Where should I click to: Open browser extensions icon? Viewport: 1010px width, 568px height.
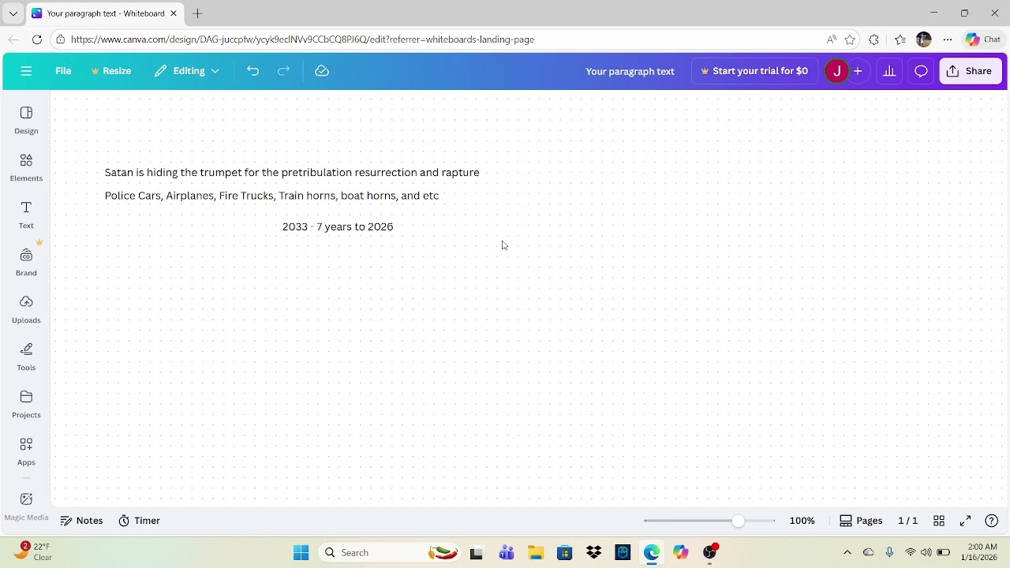click(873, 39)
